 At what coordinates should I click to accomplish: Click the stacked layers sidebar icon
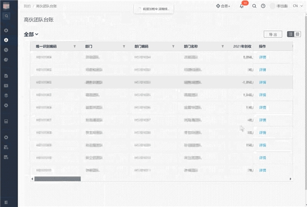point(6,96)
